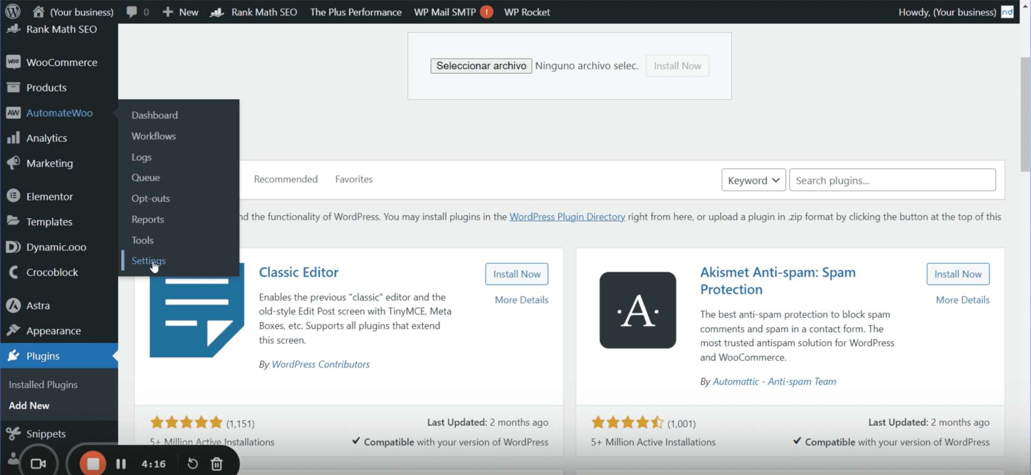Viewport: 1031px width, 475px height.
Task: Click the Search plugins input field
Action: click(892, 180)
